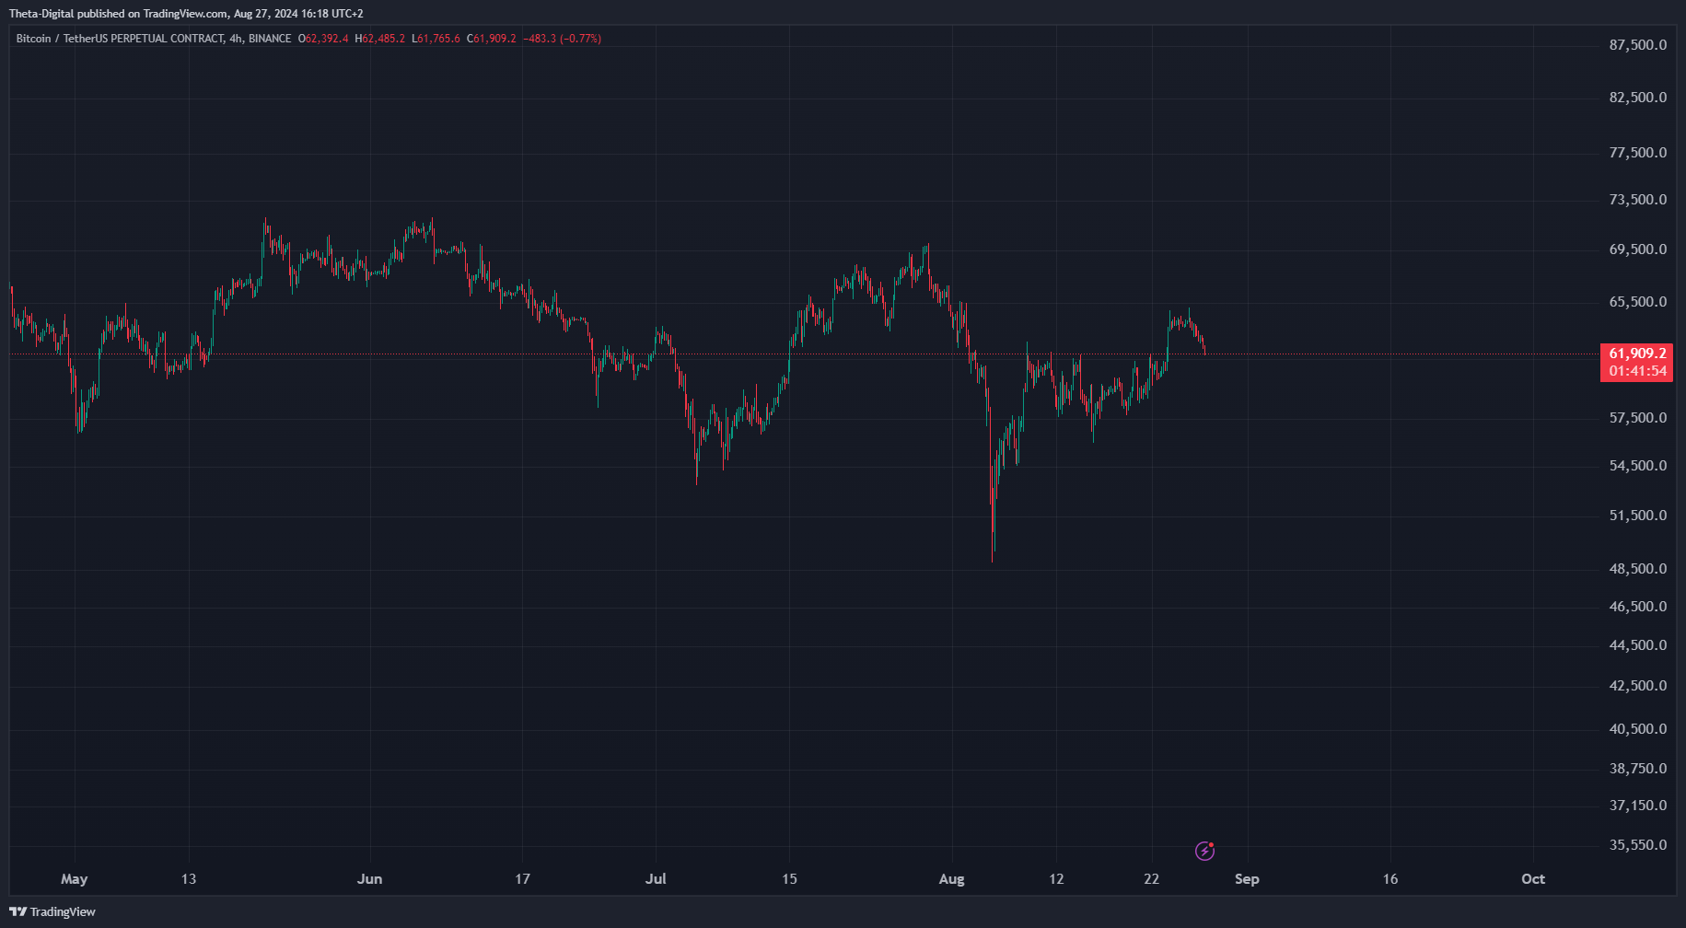Click the Aug label on time axis
The height and width of the screenshot is (928, 1686).
(951, 879)
